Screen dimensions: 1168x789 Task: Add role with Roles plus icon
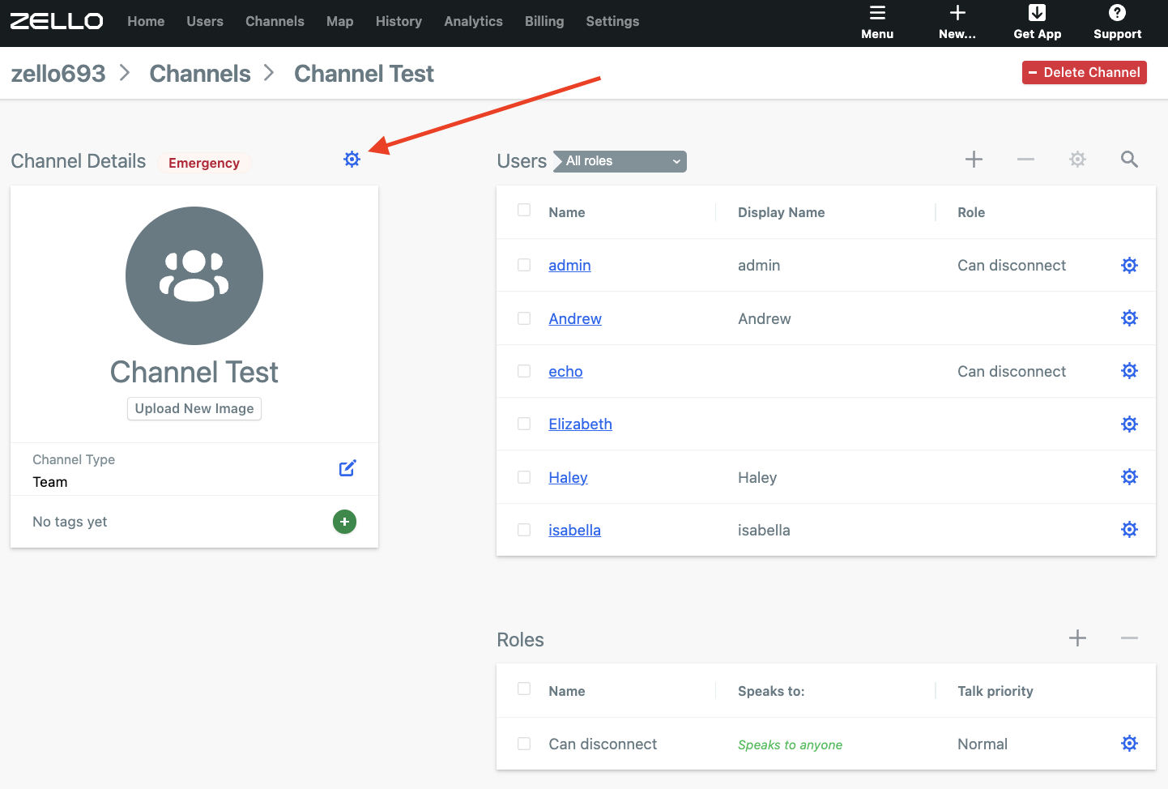pos(1077,638)
